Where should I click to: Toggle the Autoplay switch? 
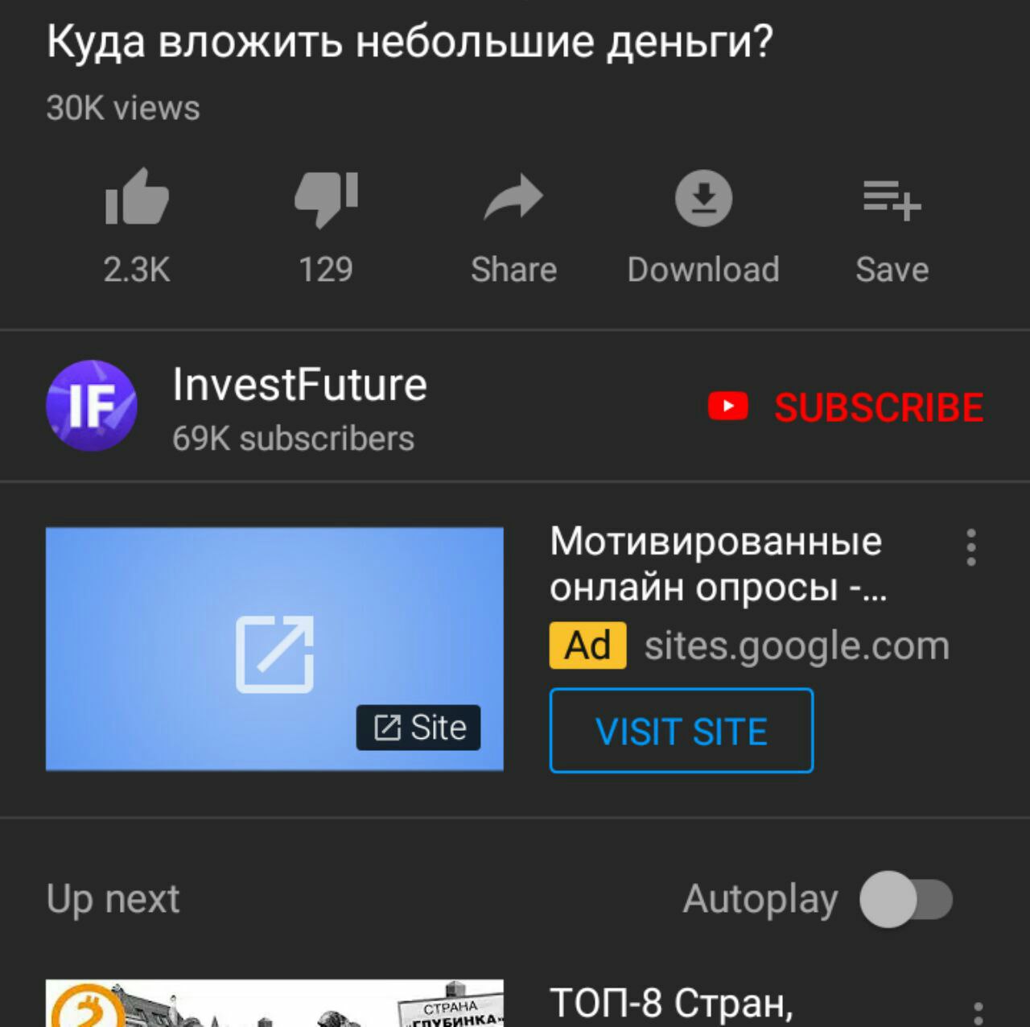coord(906,899)
